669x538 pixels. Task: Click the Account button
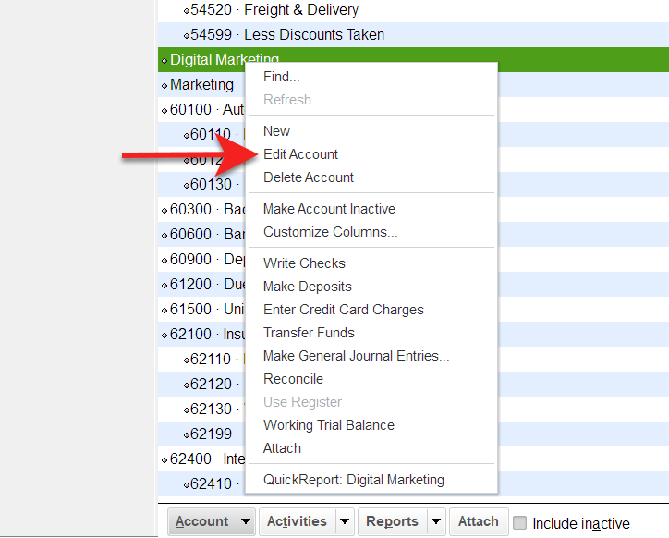[201, 521]
